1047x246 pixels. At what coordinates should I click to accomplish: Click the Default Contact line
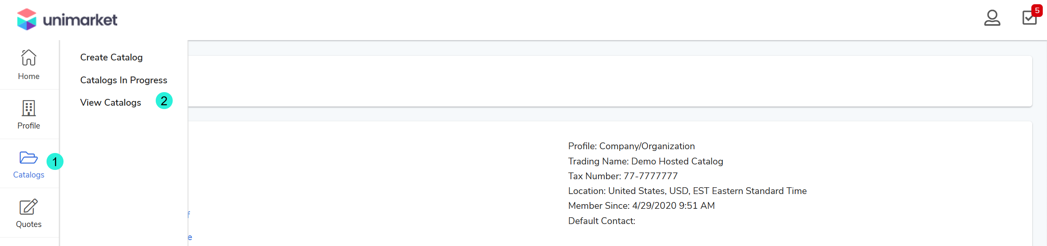point(601,221)
